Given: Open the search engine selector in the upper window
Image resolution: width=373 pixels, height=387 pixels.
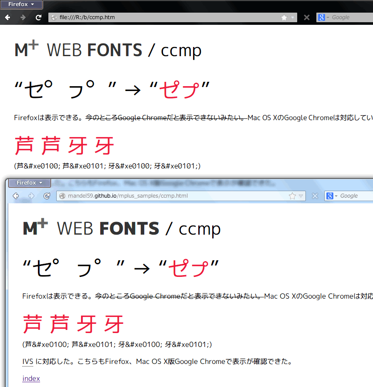Looking at the screenshot, I should tap(323, 17).
